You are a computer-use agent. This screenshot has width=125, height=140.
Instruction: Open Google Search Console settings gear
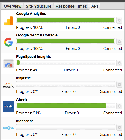tap(119, 42)
